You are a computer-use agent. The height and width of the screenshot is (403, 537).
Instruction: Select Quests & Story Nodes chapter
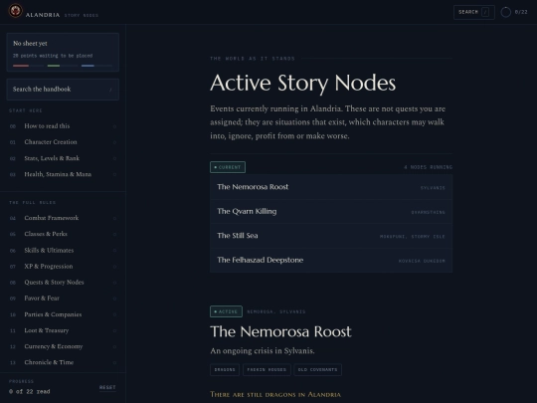coord(63,283)
